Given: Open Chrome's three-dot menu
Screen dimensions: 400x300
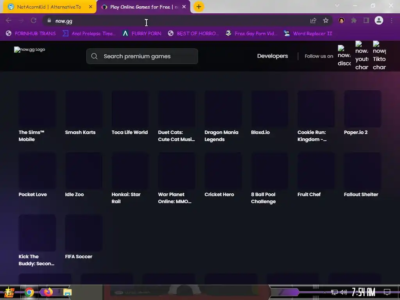Looking at the screenshot, I should 391,21.
